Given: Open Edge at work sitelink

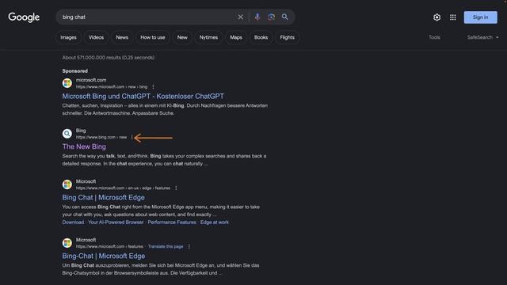Looking at the screenshot, I should coord(215,222).
